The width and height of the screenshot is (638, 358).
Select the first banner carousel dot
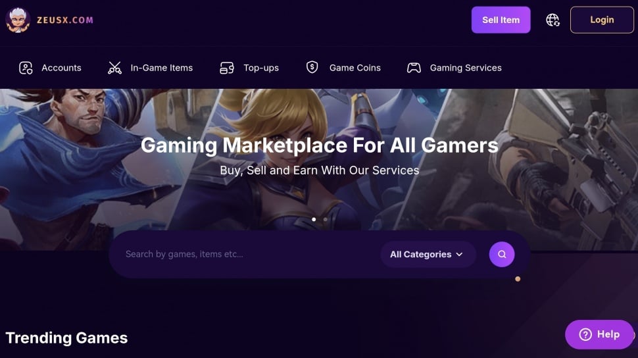[314, 219]
